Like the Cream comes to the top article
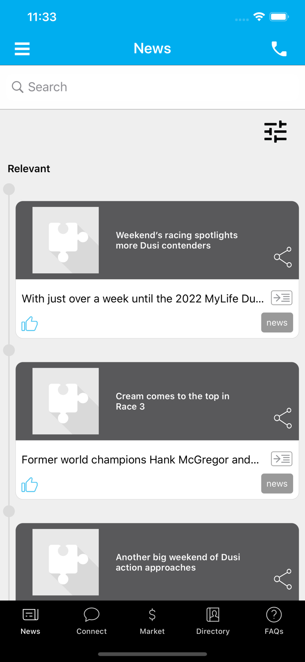The width and height of the screenshot is (305, 662). (29, 485)
